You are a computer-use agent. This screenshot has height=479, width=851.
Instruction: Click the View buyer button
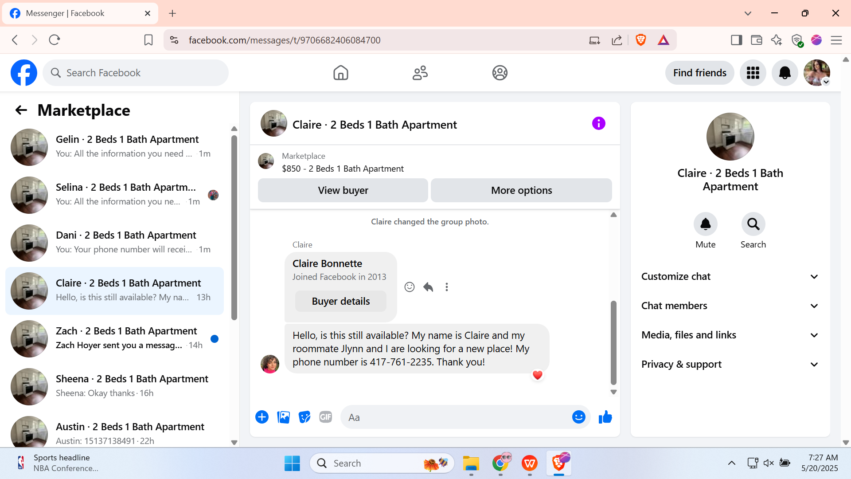click(343, 190)
